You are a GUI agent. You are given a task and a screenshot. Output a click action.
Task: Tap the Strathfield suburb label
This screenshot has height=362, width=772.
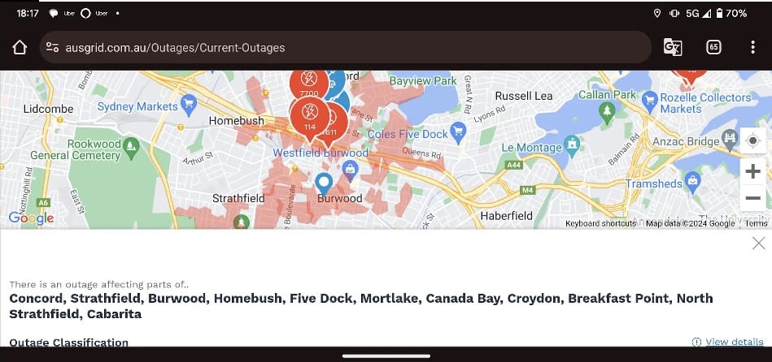coord(238,198)
